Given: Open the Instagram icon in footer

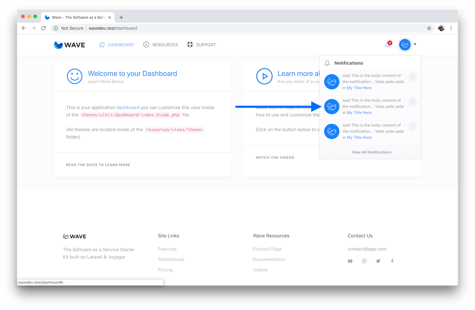Looking at the screenshot, I should tap(364, 261).
